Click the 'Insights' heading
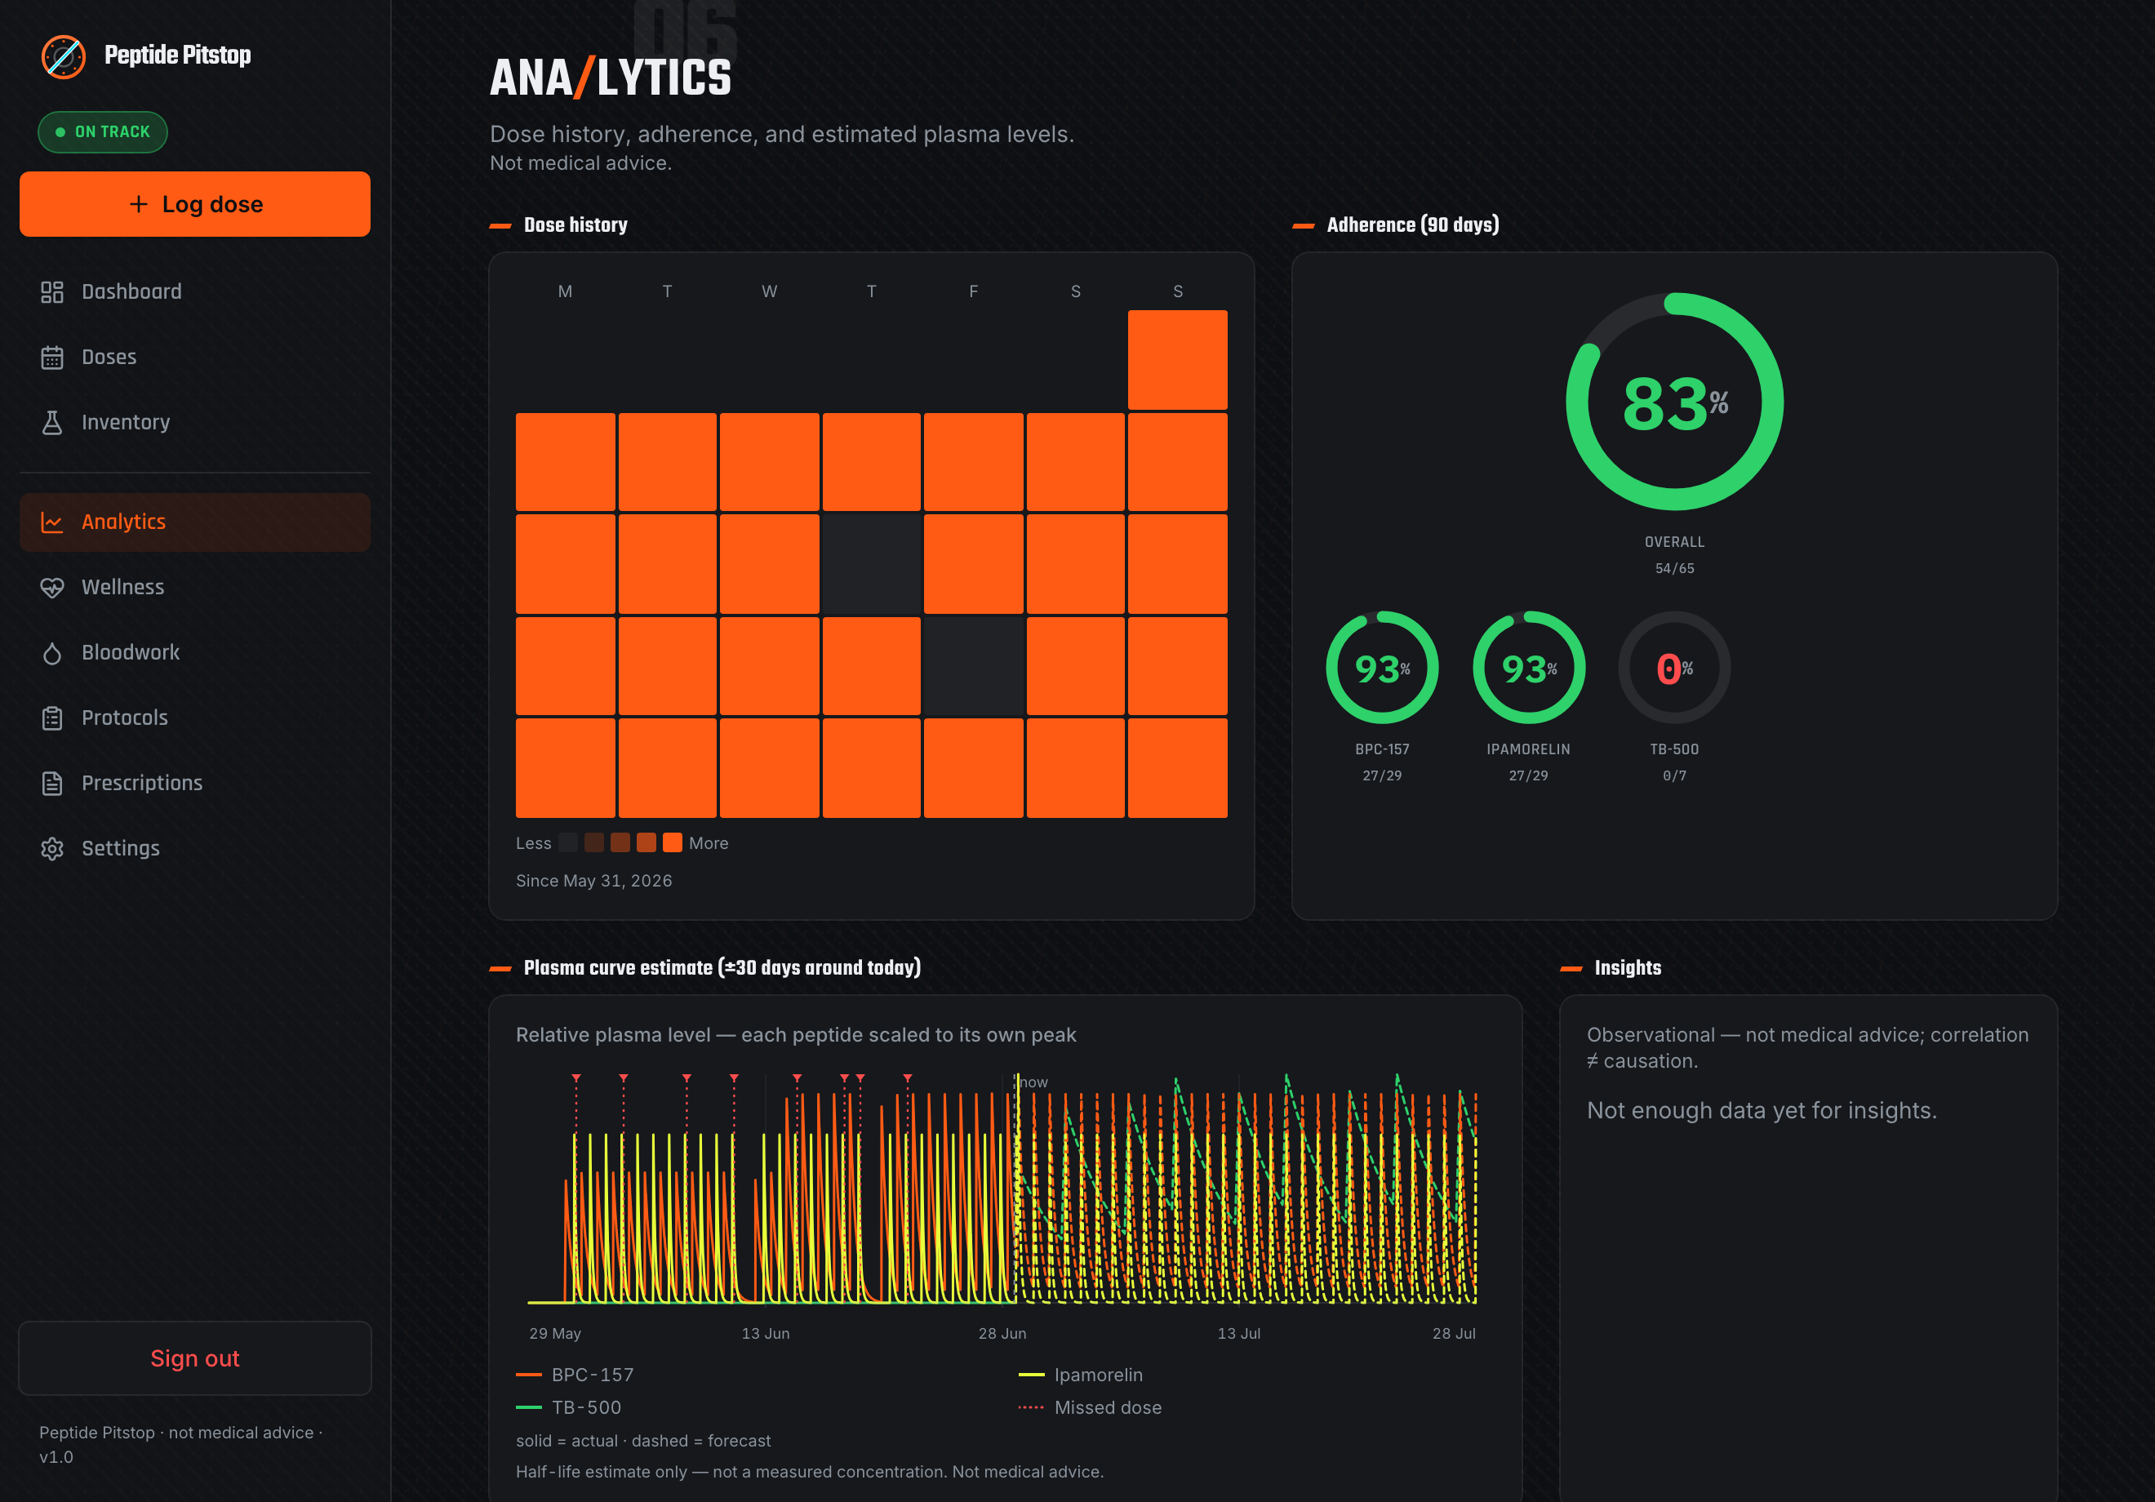The height and width of the screenshot is (1502, 2155). 1628,968
